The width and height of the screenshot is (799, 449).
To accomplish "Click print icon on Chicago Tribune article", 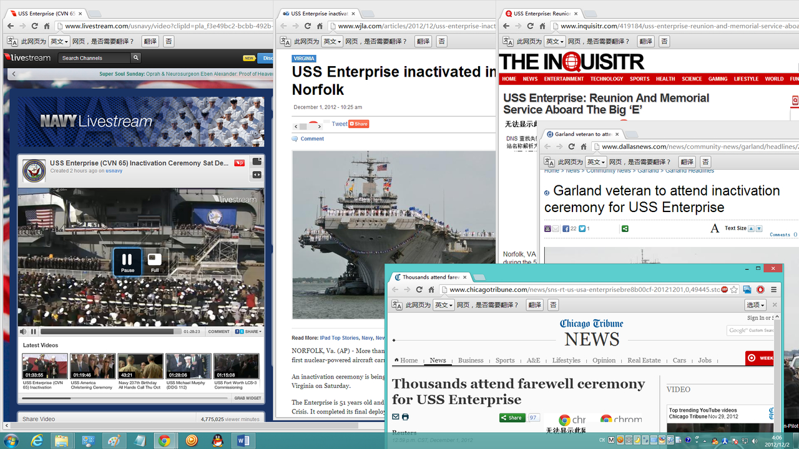I will tap(405, 417).
